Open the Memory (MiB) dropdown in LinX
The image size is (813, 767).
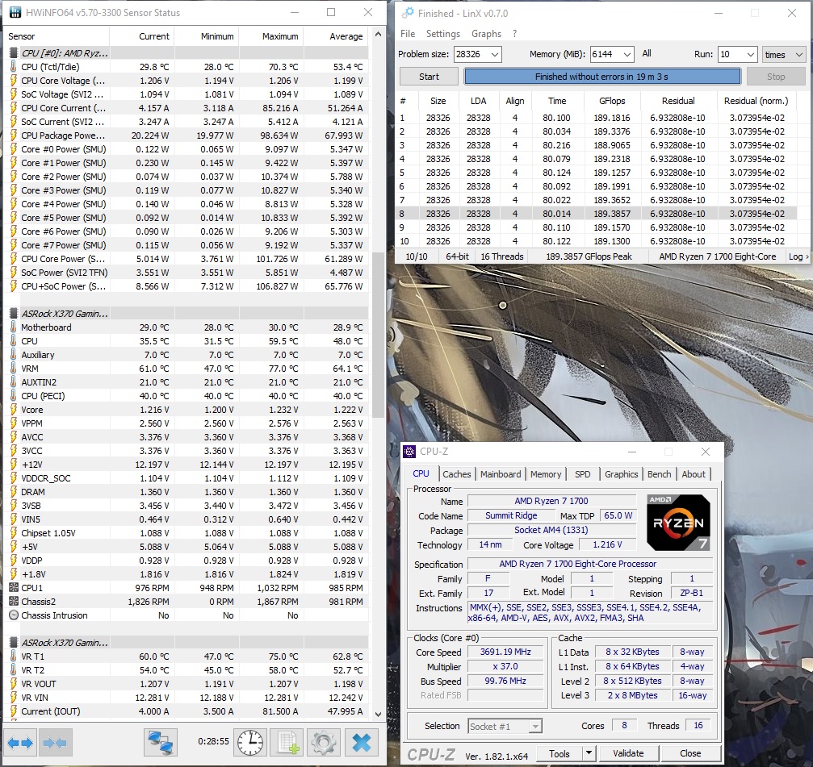coord(627,54)
